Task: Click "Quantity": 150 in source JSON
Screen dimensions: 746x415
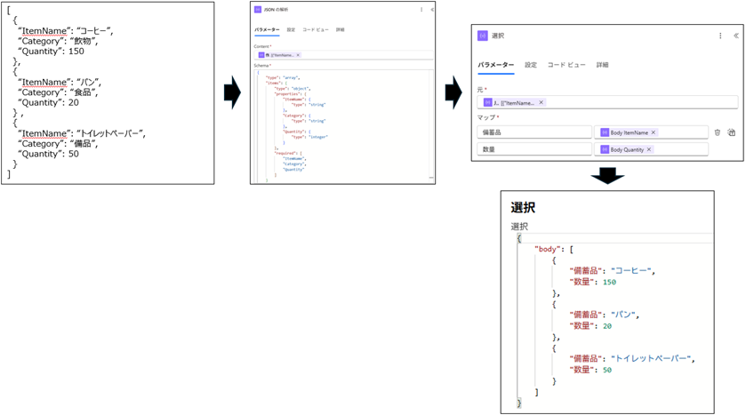Action: 51,52
